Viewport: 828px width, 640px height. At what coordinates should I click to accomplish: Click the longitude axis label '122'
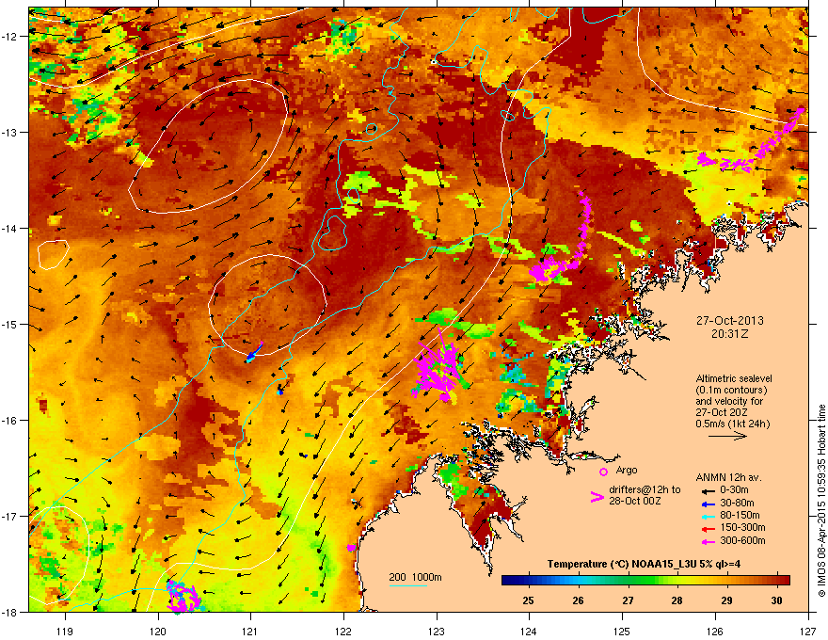(x=343, y=631)
